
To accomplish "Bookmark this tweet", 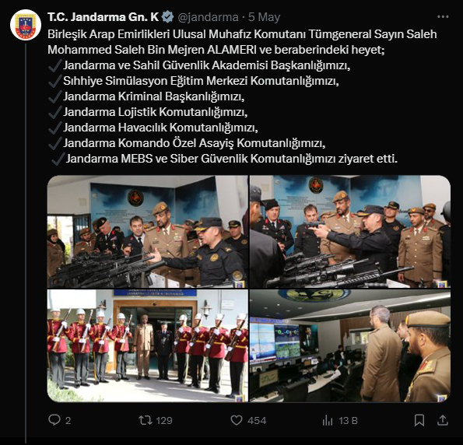I will point(419,420).
